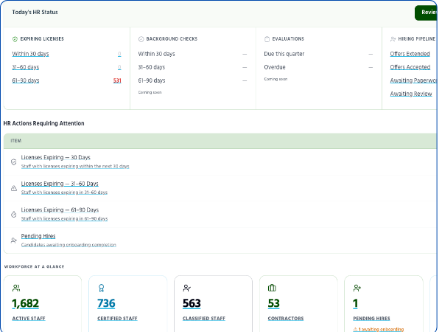Click warning triangle beside Licenses Expiring 31–60 Days
This screenshot has width=442, height=332.
coord(13,188)
